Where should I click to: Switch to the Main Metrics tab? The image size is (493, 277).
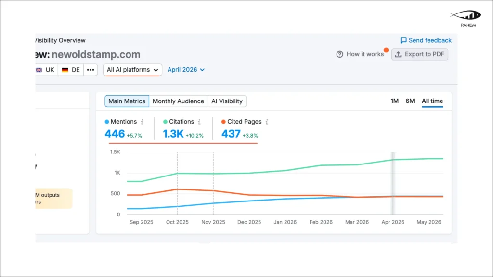coord(127,101)
